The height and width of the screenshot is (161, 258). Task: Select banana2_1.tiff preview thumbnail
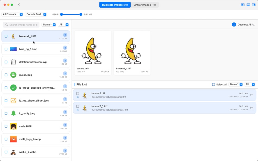pos(132,53)
